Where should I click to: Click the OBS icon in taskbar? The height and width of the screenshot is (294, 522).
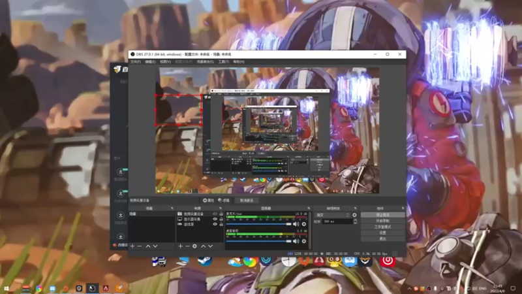[x=92, y=288]
